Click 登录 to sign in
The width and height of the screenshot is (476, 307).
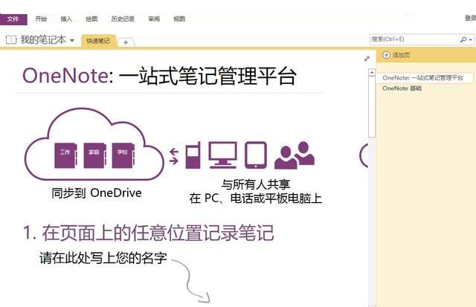[x=469, y=18]
